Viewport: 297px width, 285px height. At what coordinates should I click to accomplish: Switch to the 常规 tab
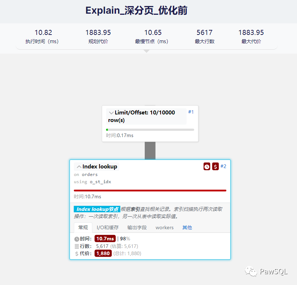[x=83, y=227]
